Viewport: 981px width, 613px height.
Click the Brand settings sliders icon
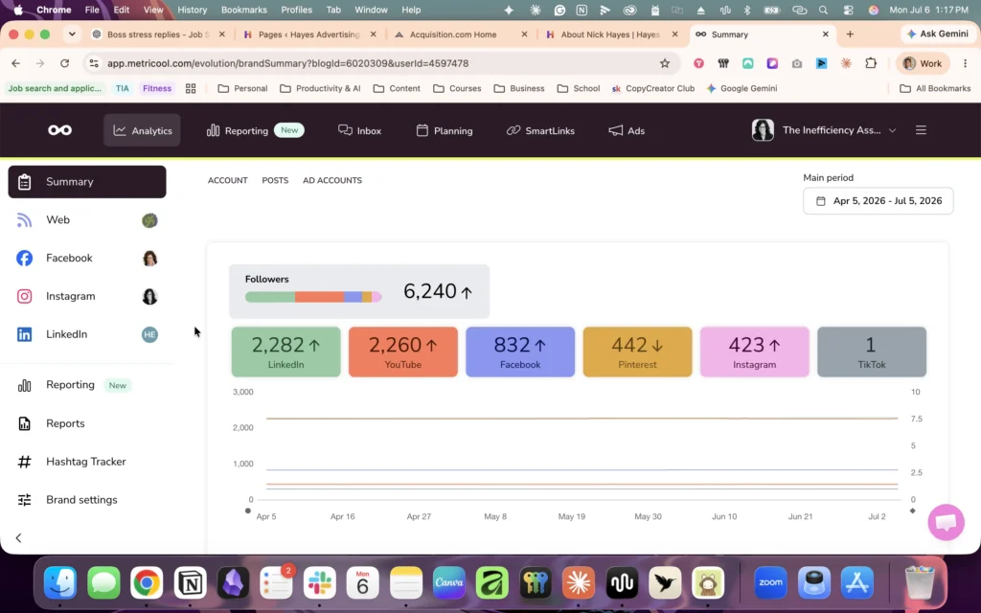24,500
